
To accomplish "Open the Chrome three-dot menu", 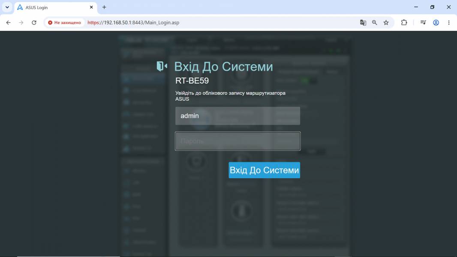I will [x=449, y=22].
